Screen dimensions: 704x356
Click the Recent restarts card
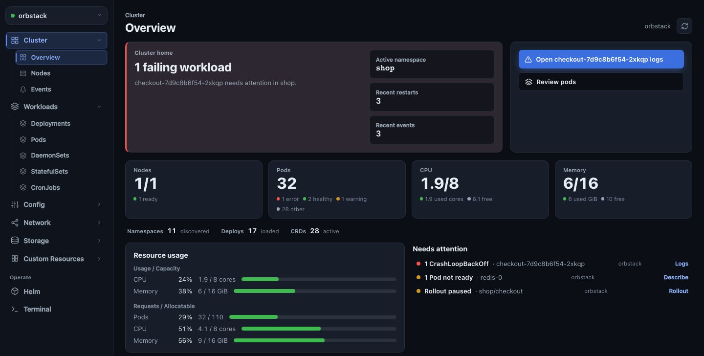tap(432, 97)
